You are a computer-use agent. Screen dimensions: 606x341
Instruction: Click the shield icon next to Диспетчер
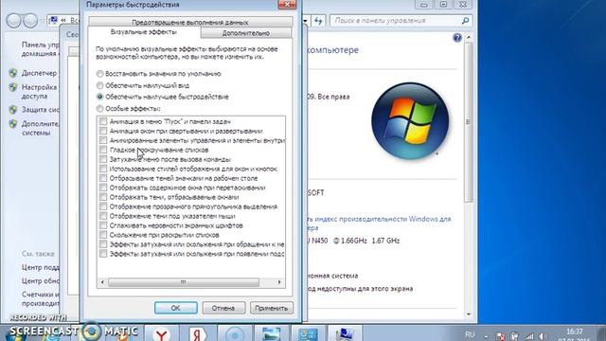pos(13,73)
